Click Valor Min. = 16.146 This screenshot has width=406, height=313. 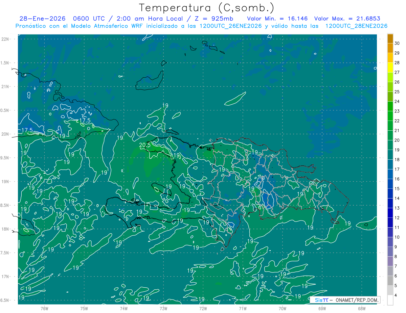(277, 19)
